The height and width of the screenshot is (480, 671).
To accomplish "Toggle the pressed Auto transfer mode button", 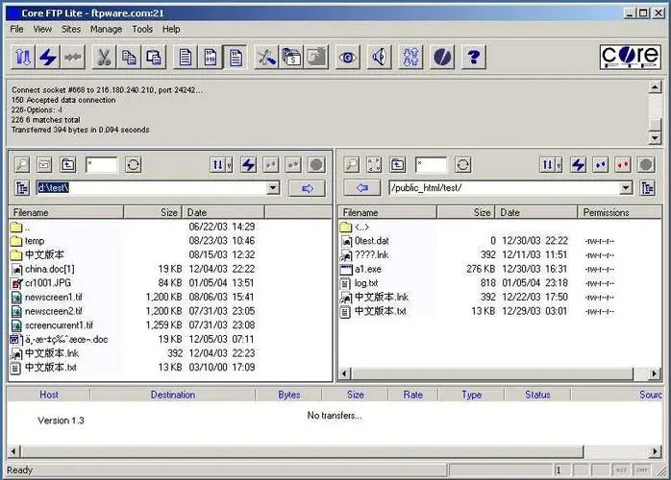I will coord(235,57).
